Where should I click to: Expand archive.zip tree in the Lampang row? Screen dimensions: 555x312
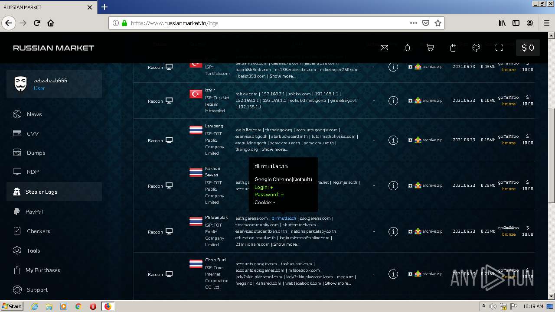click(x=410, y=140)
